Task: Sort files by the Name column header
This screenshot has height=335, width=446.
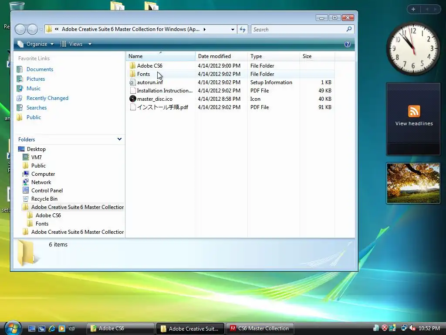Action: pos(161,56)
